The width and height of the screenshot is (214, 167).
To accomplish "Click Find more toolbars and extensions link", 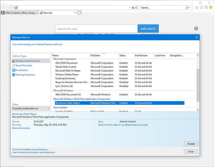I will click(x=31, y=149).
